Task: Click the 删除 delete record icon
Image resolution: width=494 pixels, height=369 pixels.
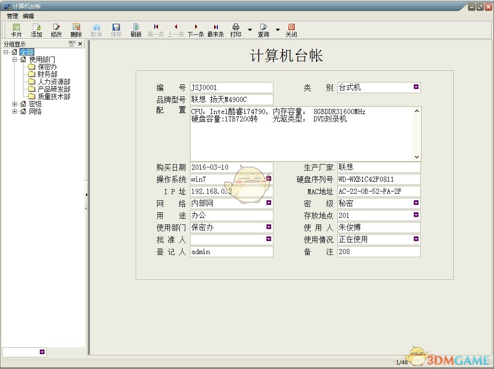Action: coord(76,30)
